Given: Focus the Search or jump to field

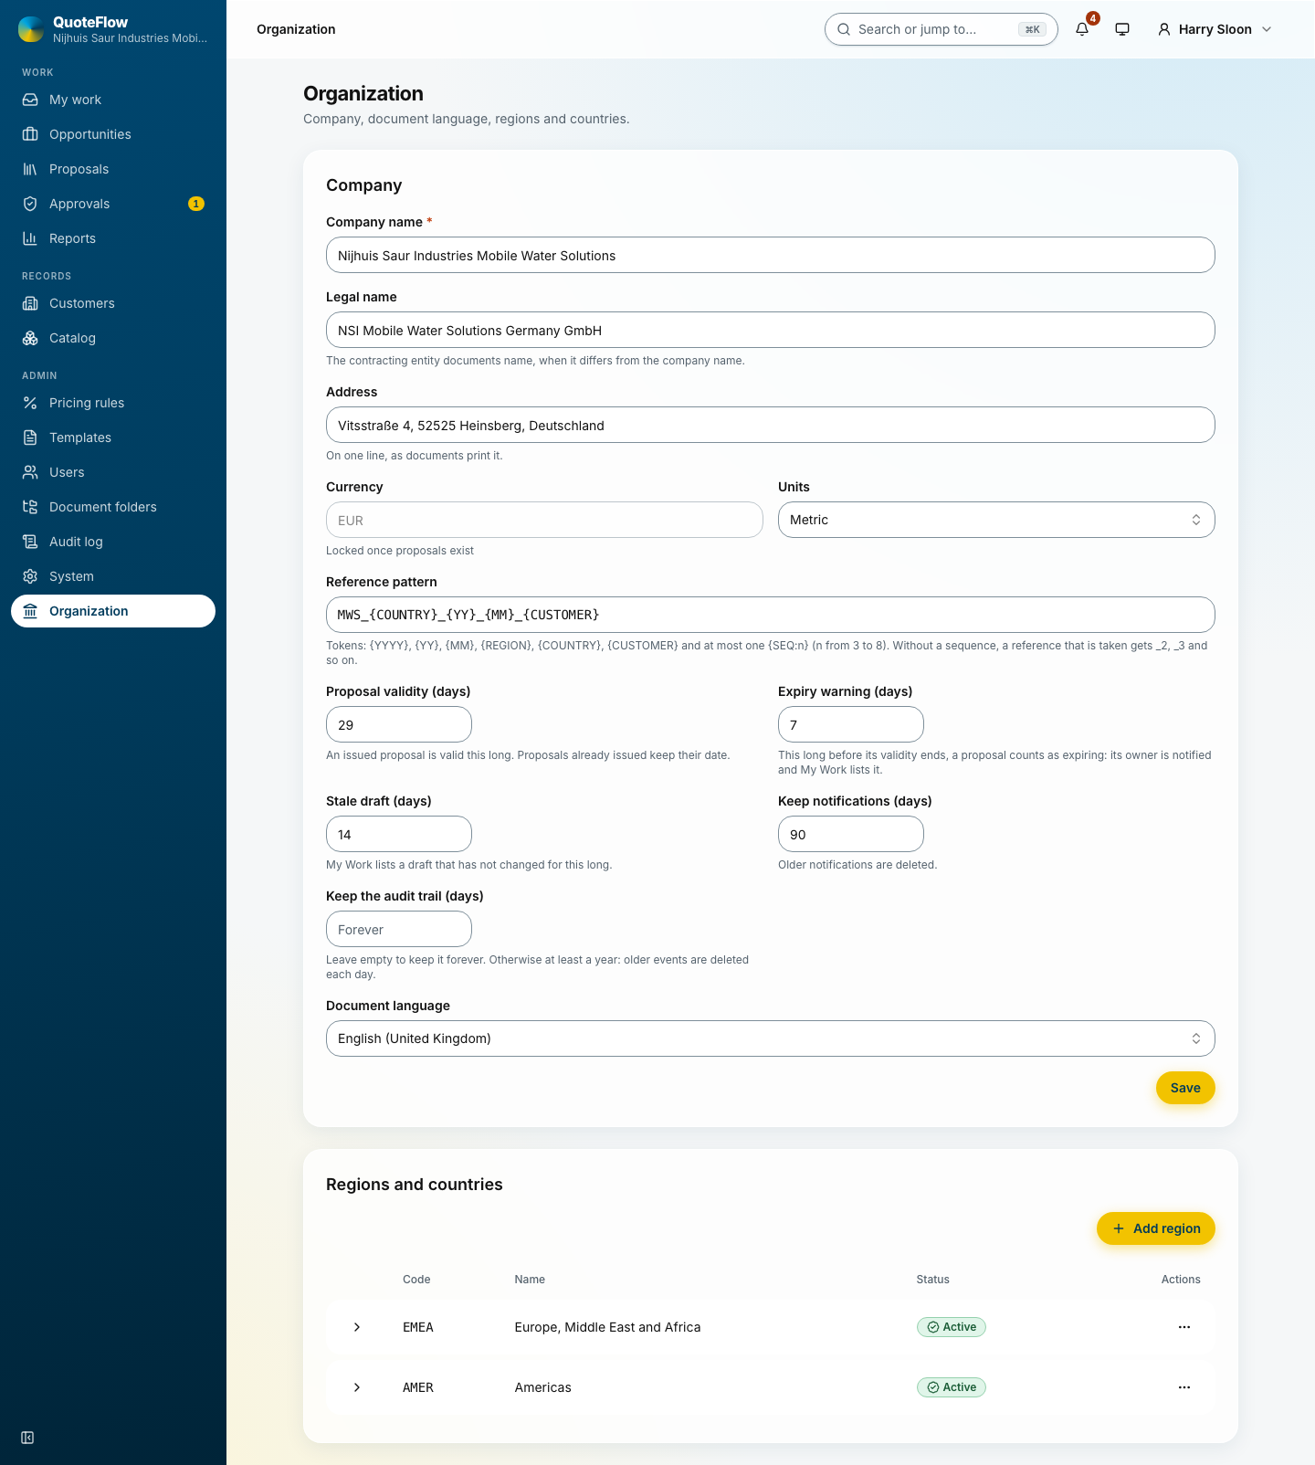Looking at the screenshot, I should point(942,29).
